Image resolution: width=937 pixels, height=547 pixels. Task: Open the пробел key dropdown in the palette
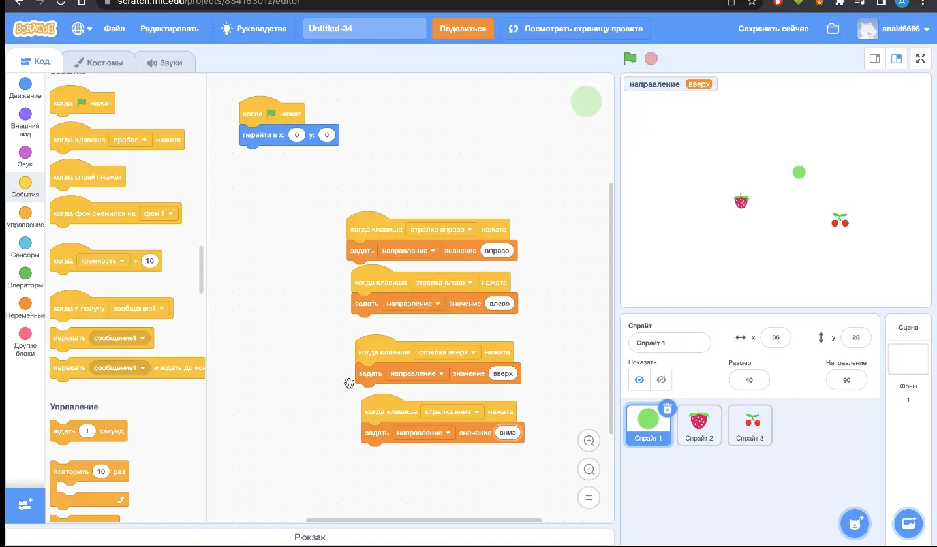(131, 140)
